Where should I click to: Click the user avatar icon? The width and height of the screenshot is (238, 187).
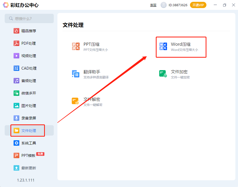(x=163, y=5)
